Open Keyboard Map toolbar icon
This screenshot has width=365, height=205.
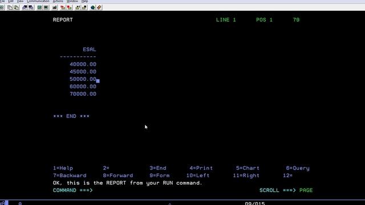point(55,7)
